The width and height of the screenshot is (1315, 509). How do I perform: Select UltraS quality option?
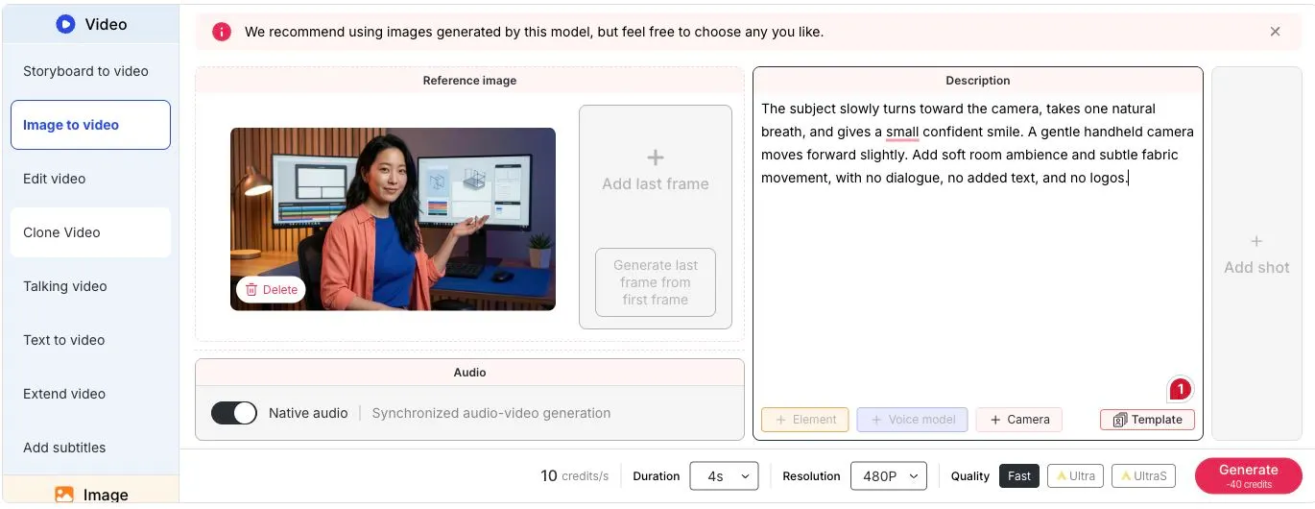pyautogui.click(x=1143, y=475)
